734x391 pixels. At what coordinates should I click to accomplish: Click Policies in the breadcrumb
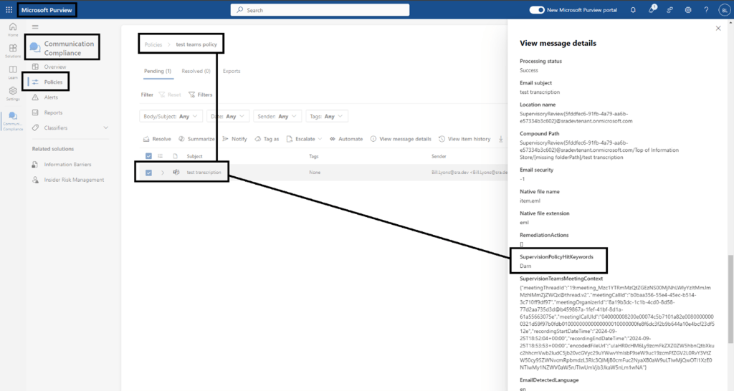153,44
